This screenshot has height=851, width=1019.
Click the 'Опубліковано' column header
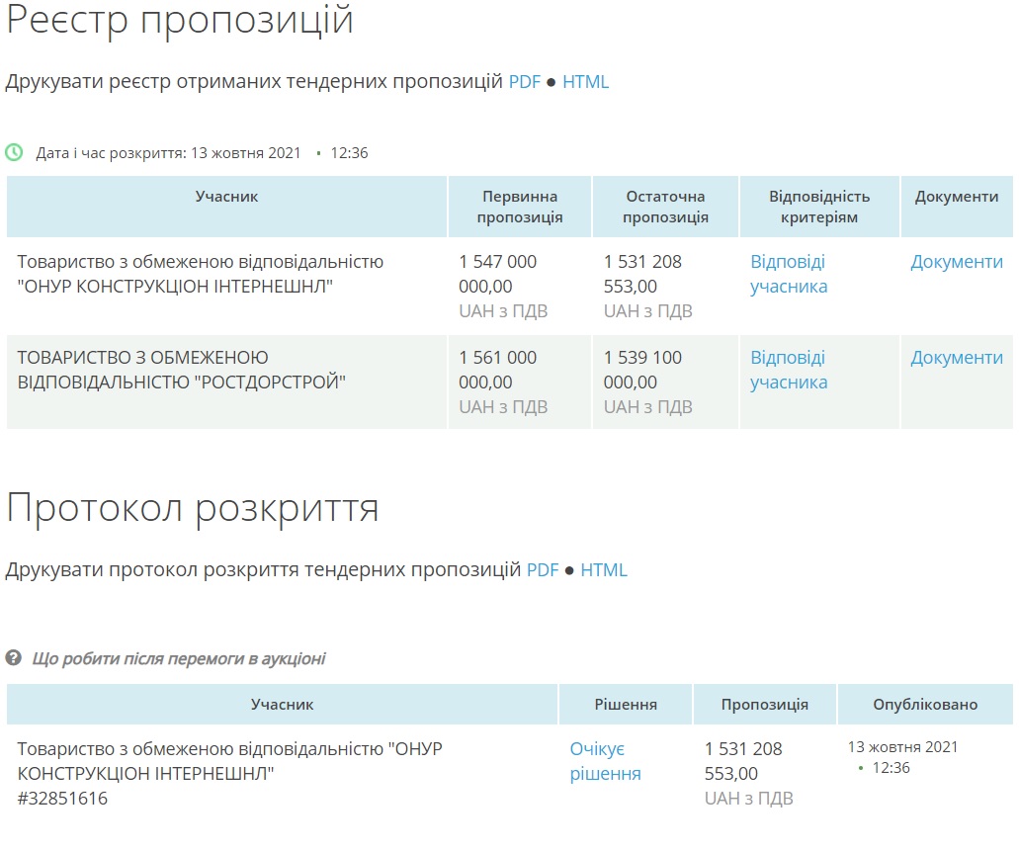[925, 705]
